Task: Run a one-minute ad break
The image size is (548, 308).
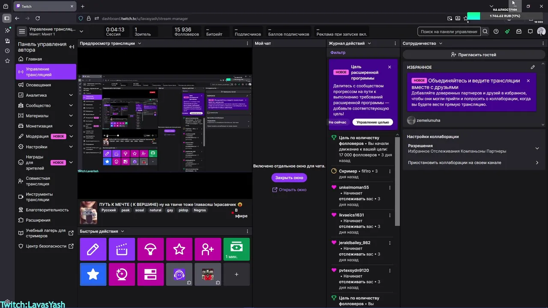Action: [x=236, y=249]
